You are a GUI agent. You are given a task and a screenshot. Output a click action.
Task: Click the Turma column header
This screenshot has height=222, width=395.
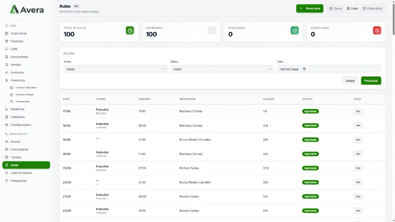click(101, 99)
